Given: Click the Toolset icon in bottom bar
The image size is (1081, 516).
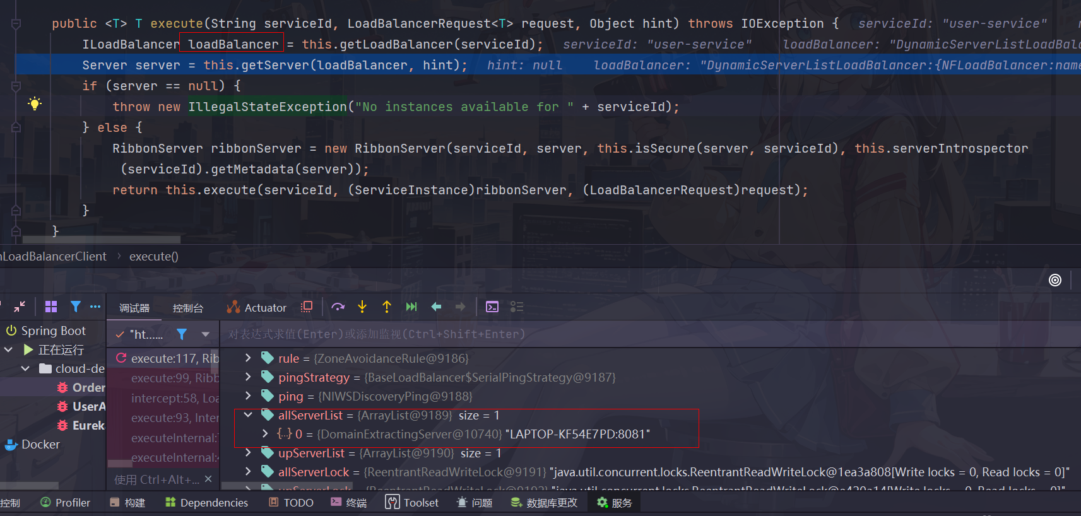Looking at the screenshot, I should [x=393, y=503].
